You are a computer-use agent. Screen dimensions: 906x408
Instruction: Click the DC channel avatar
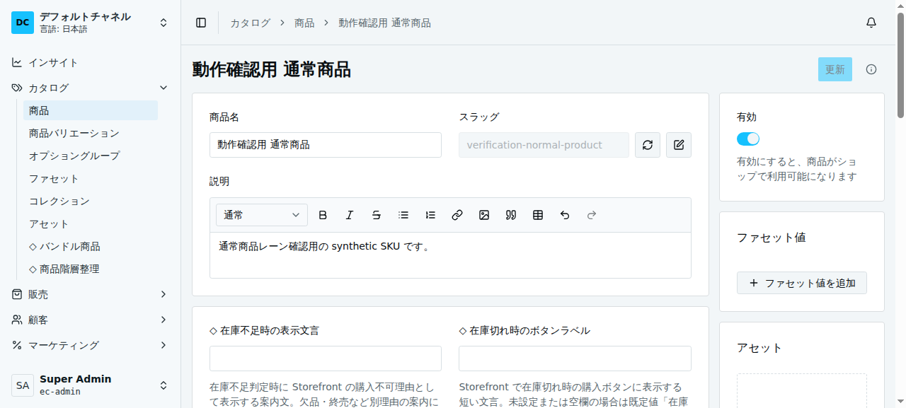click(x=23, y=23)
